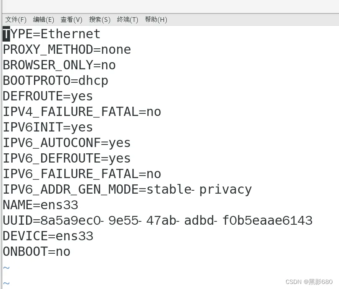The image size is (339, 289).
Task: Open the 查看(V) menu
Action: 71,20
